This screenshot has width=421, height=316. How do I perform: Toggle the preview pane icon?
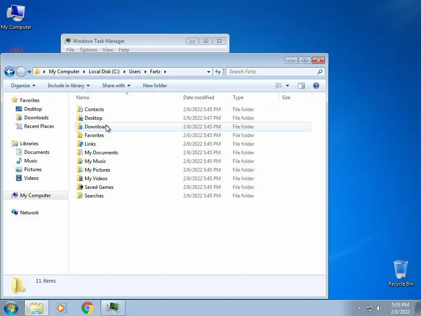tap(301, 86)
